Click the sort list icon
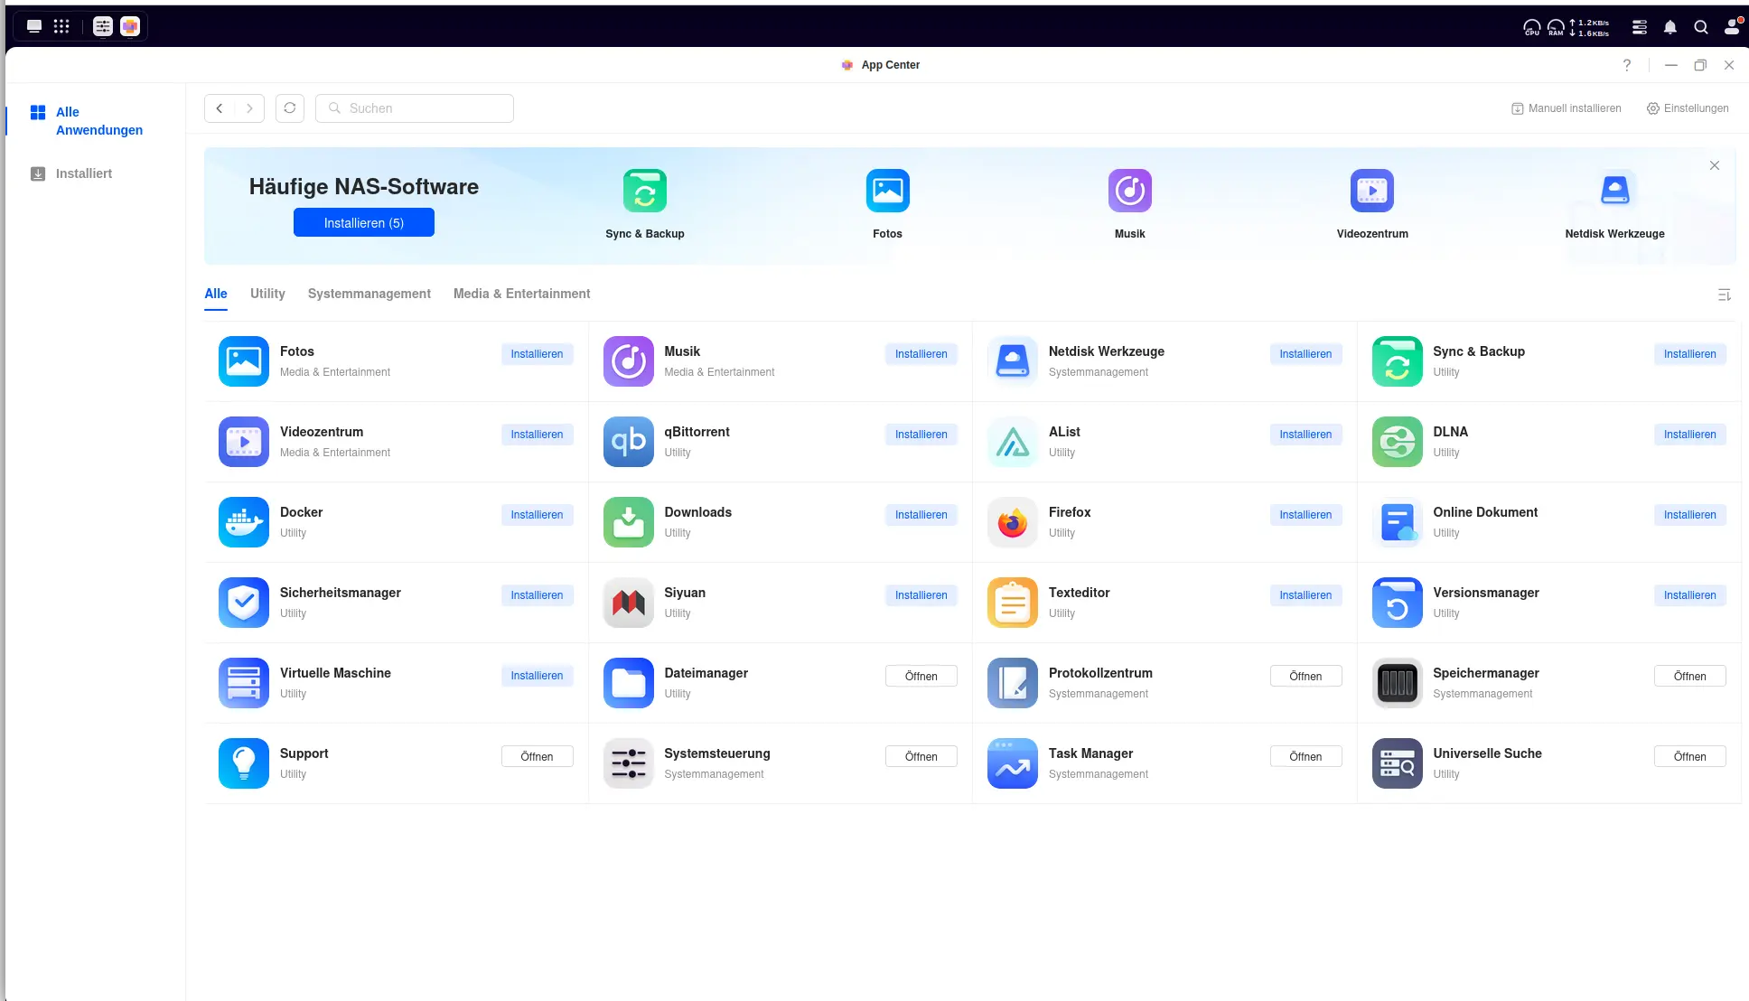 point(1724,295)
